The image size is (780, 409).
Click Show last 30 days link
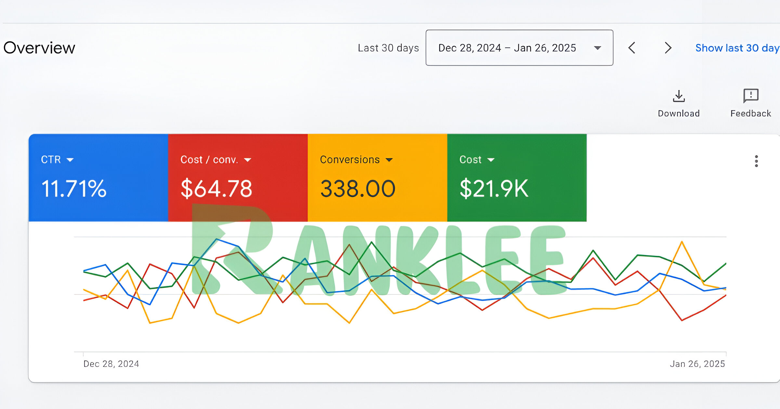tap(737, 48)
